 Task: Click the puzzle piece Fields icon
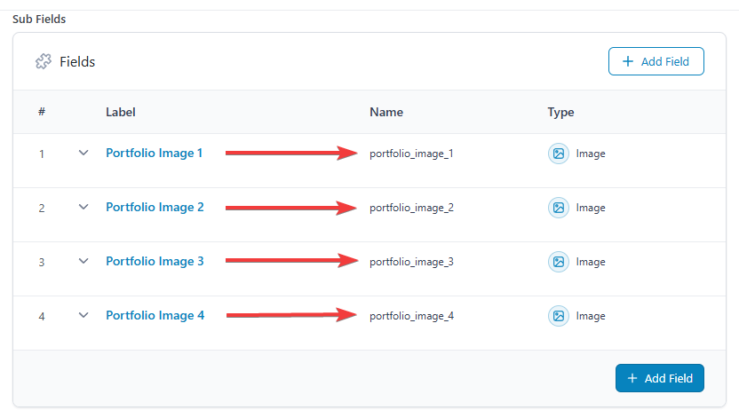43,62
